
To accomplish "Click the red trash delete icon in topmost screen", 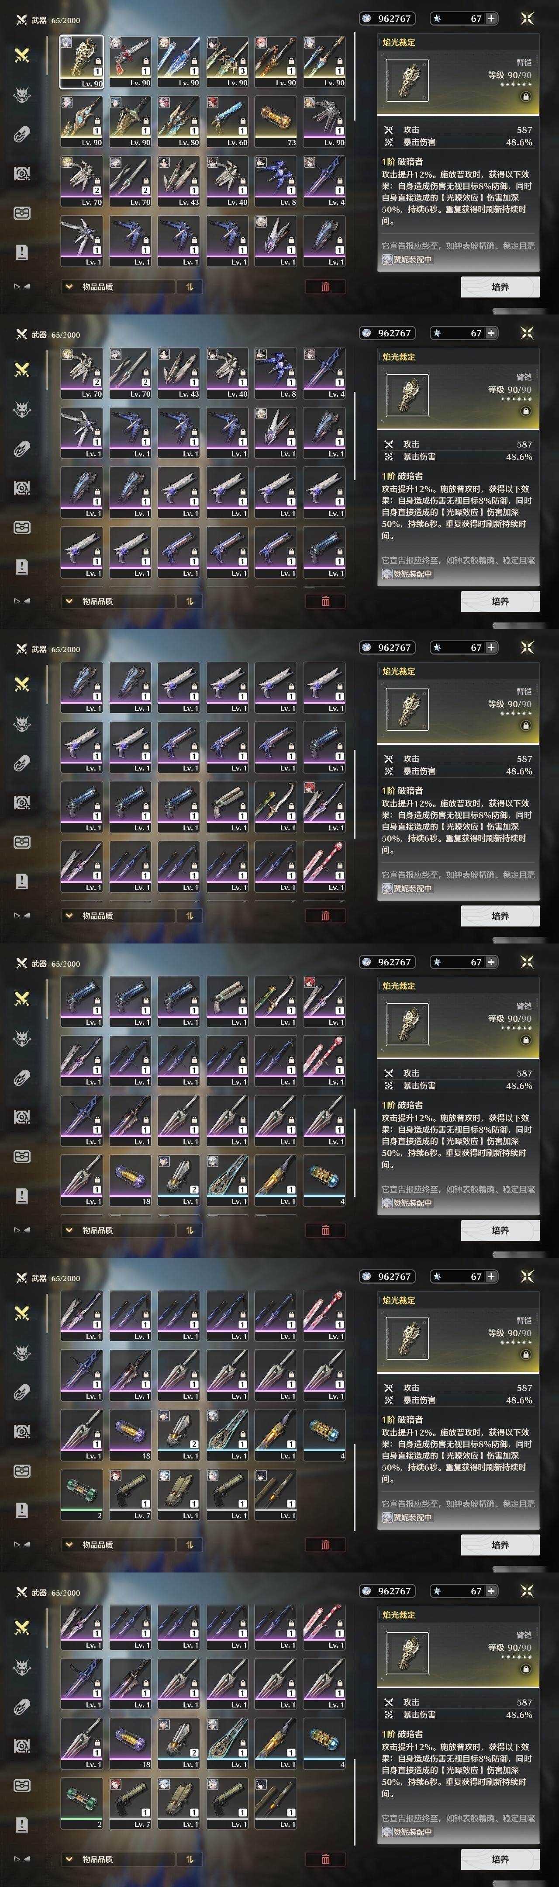I will coord(325,287).
